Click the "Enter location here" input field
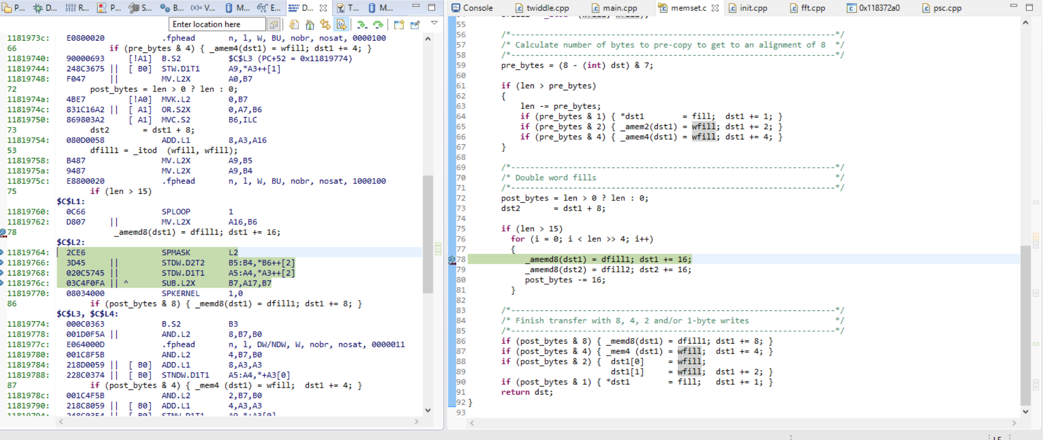 coord(217,25)
